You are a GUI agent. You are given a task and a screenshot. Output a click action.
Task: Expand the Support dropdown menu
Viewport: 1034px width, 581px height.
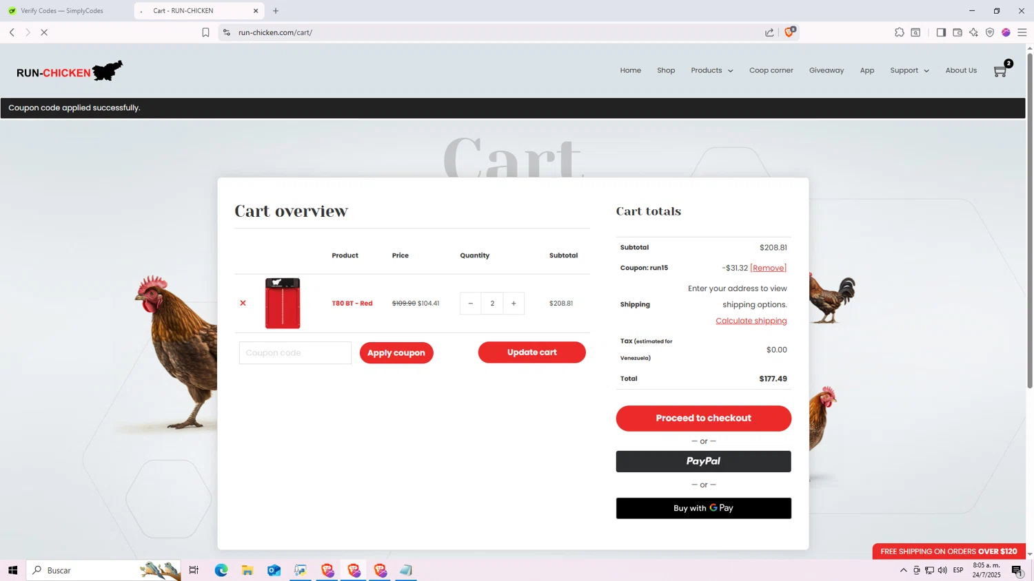click(909, 70)
